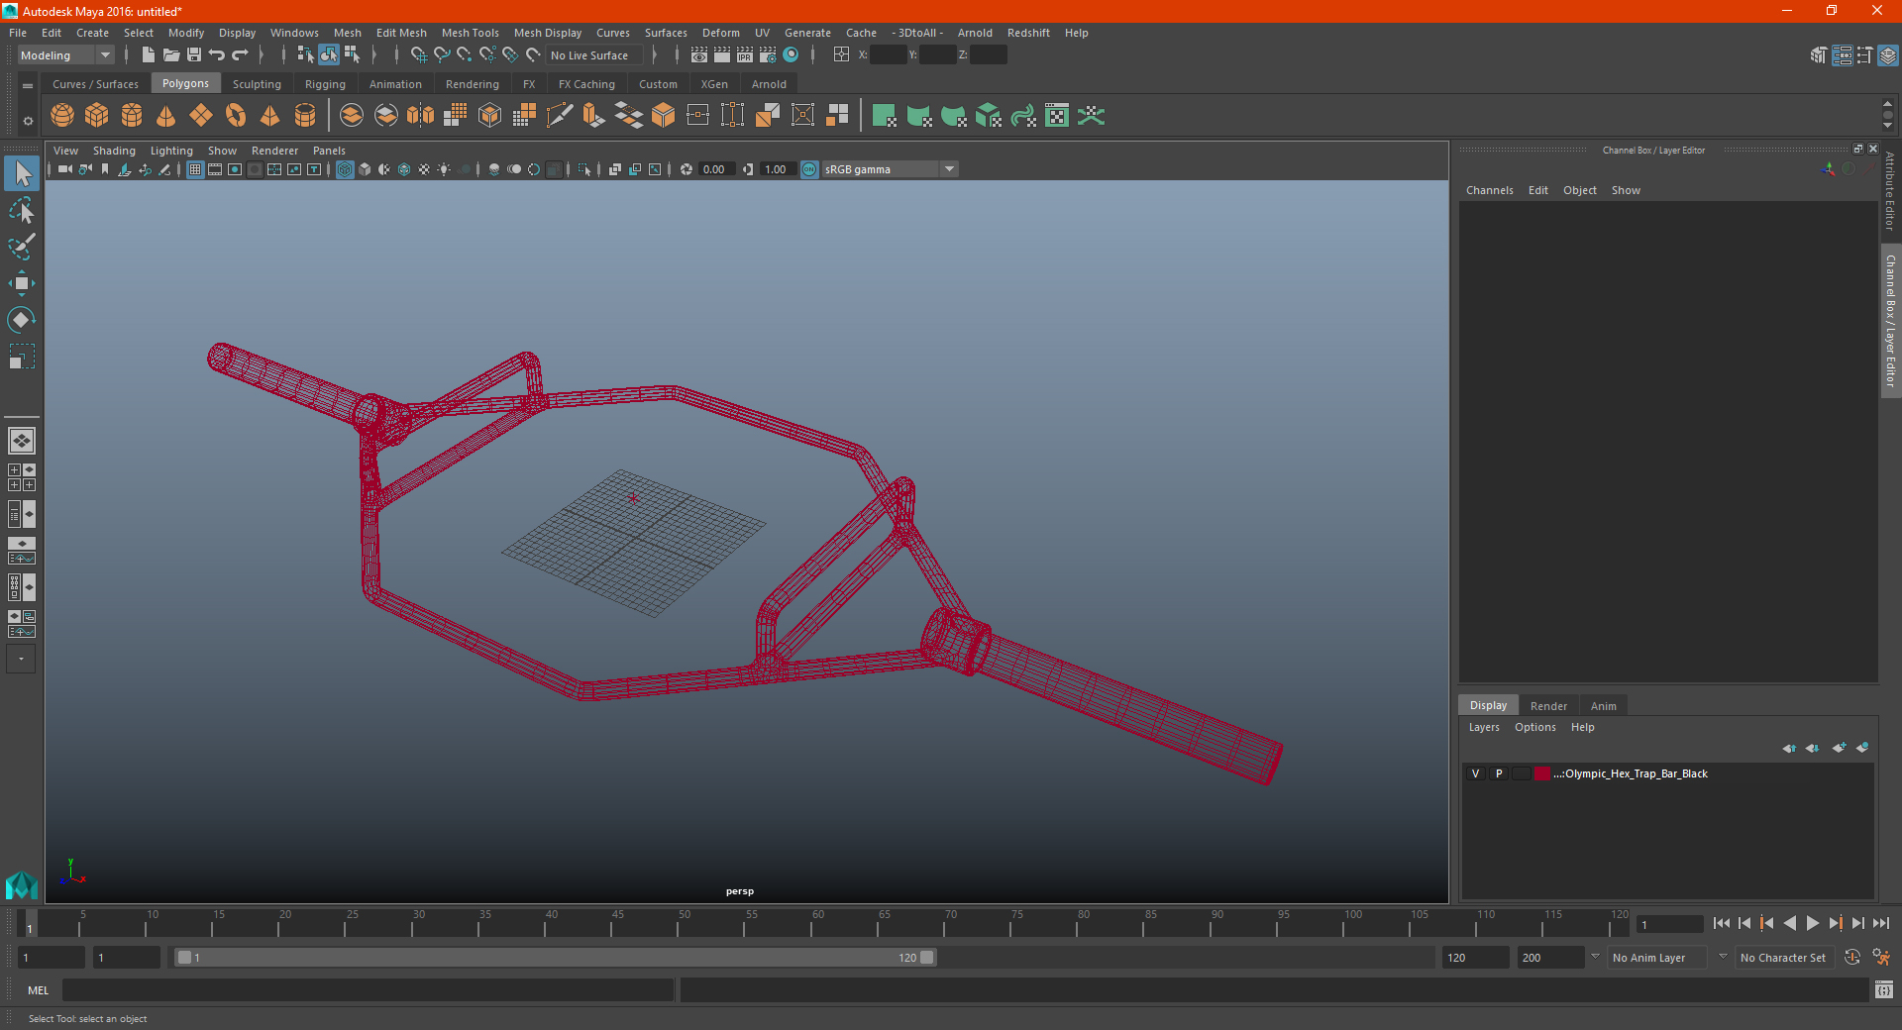This screenshot has height=1030, width=1902.
Task: Select the Paint Selection tool
Action: [21, 248]
